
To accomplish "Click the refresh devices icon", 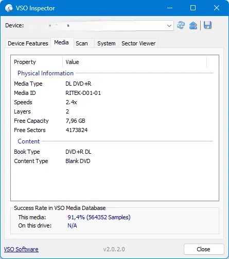I will [x=181, y=25].
